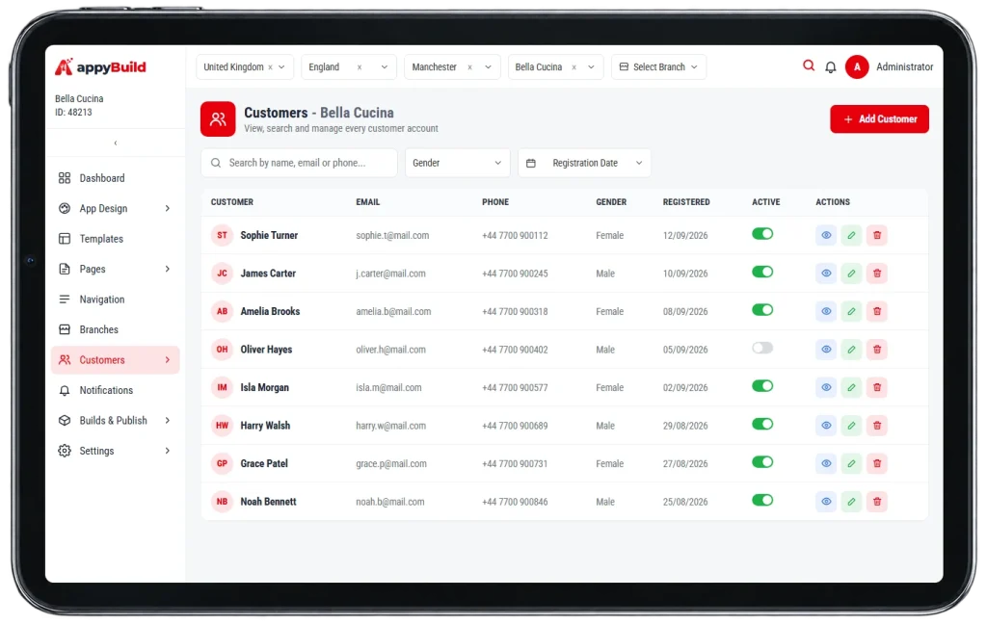Open the England region dropdown
Image resolution: width=987 pixels, height=625 pixels.
pos(348,66)
